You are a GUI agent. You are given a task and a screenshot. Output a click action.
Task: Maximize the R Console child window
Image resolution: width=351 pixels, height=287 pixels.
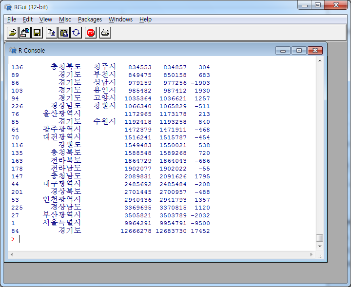[x=299, y=51]
